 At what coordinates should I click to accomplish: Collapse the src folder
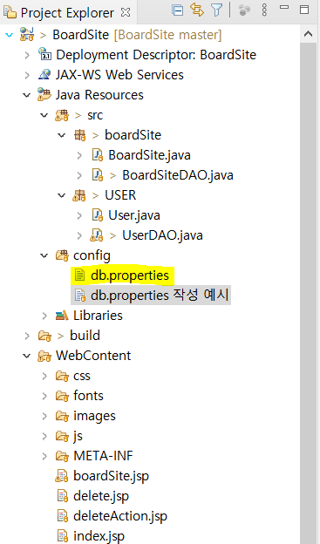tap(44, 115)
